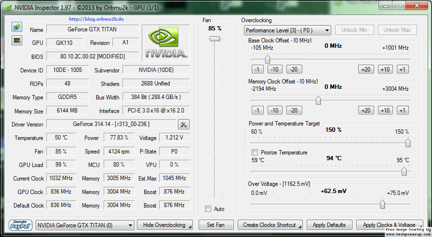The image size is (432, 237).
Task: Click the Voltage value 1.212 V
Action: (175, 138)
